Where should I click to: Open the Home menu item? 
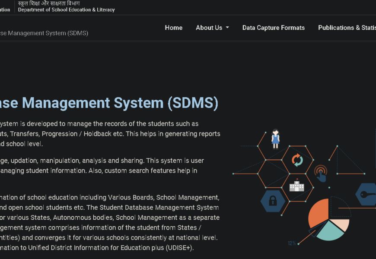[173, 28]
